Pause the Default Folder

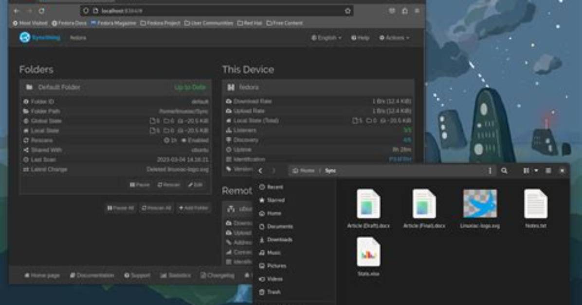tap(140, 185)
